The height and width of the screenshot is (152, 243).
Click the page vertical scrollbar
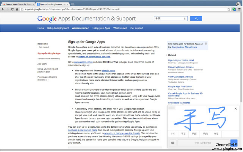coord(241,57)
